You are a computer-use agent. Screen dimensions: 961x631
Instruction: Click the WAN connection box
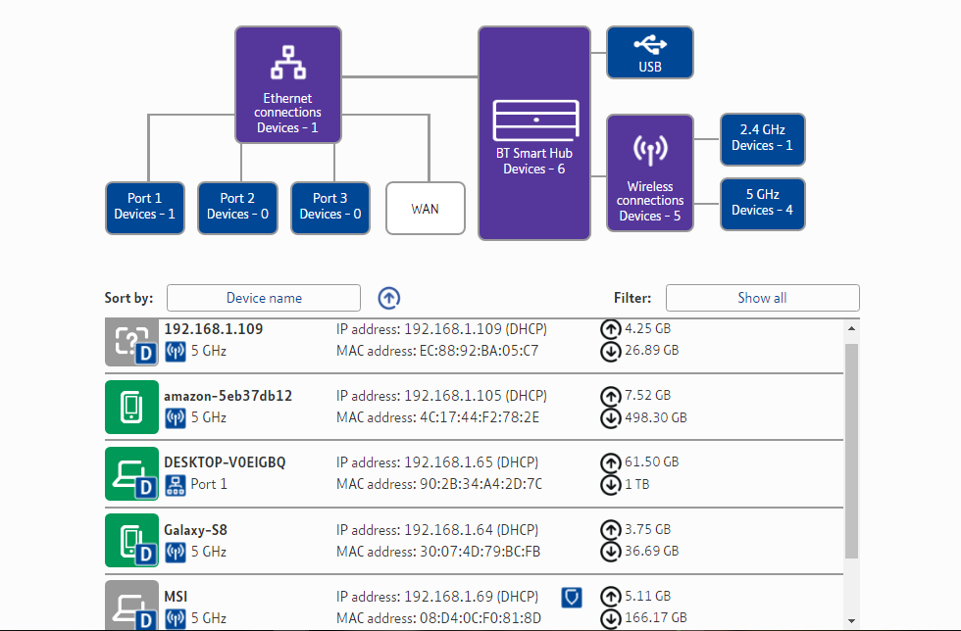tap(425, 208)
